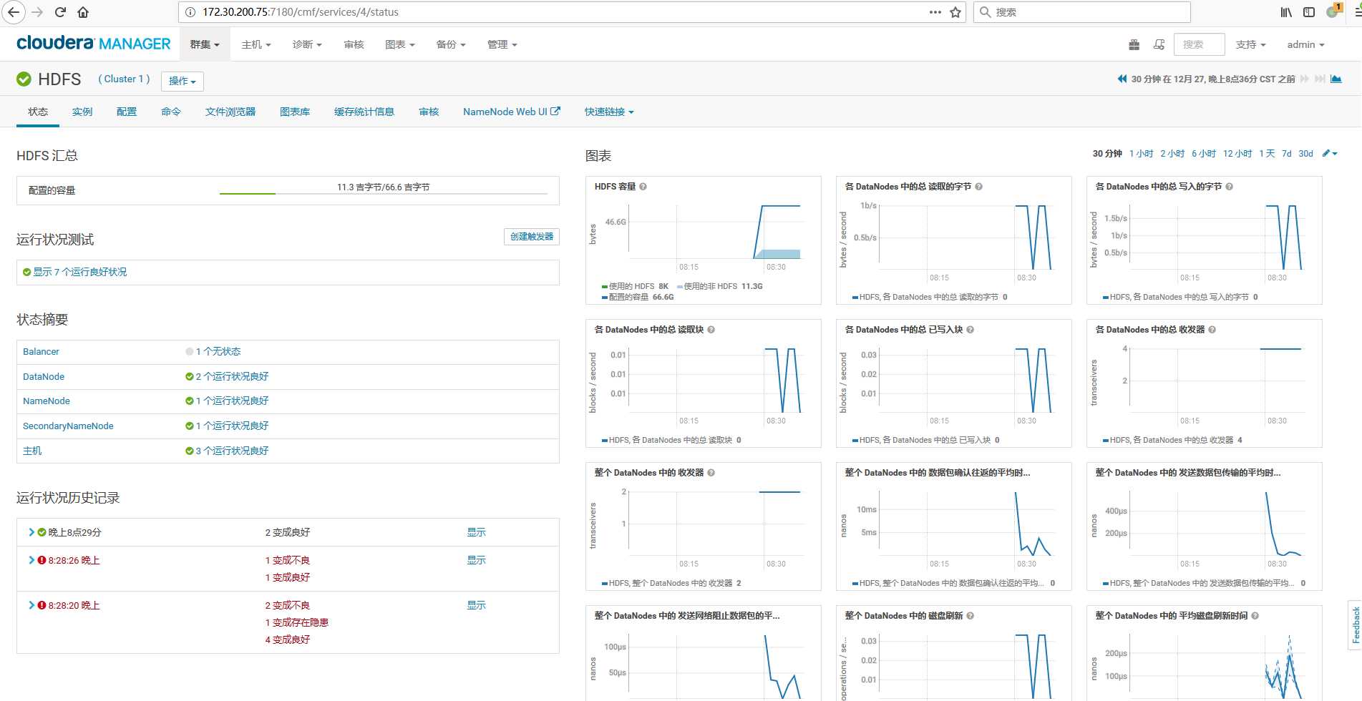Image resolution: width=1362 pixels, height=701 pixels.
Task: Switch to the 图表库 tab
Action: [x=295, y=112]
